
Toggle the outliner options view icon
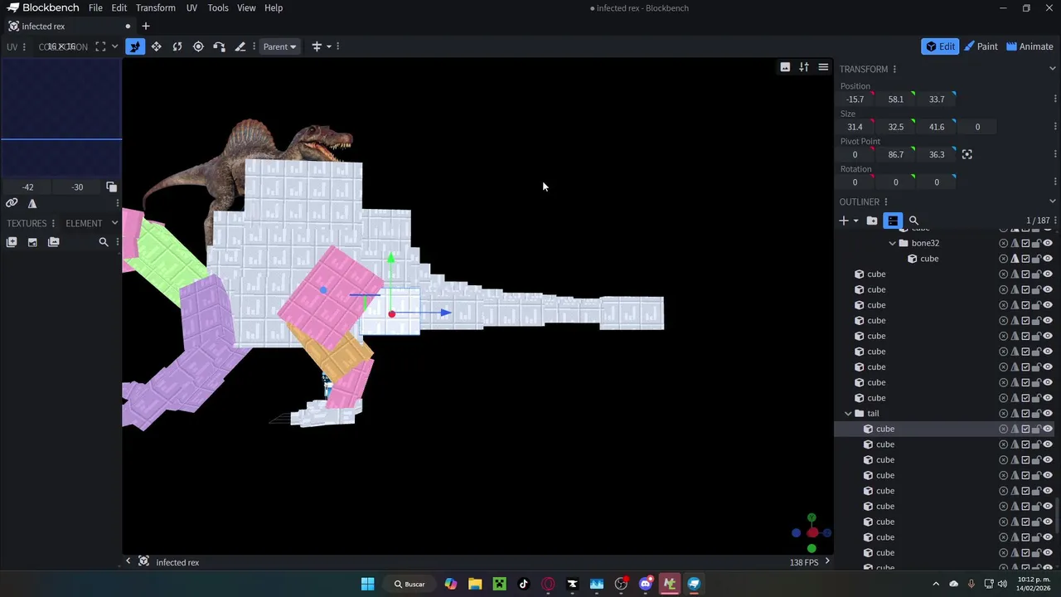pos(893,221)
